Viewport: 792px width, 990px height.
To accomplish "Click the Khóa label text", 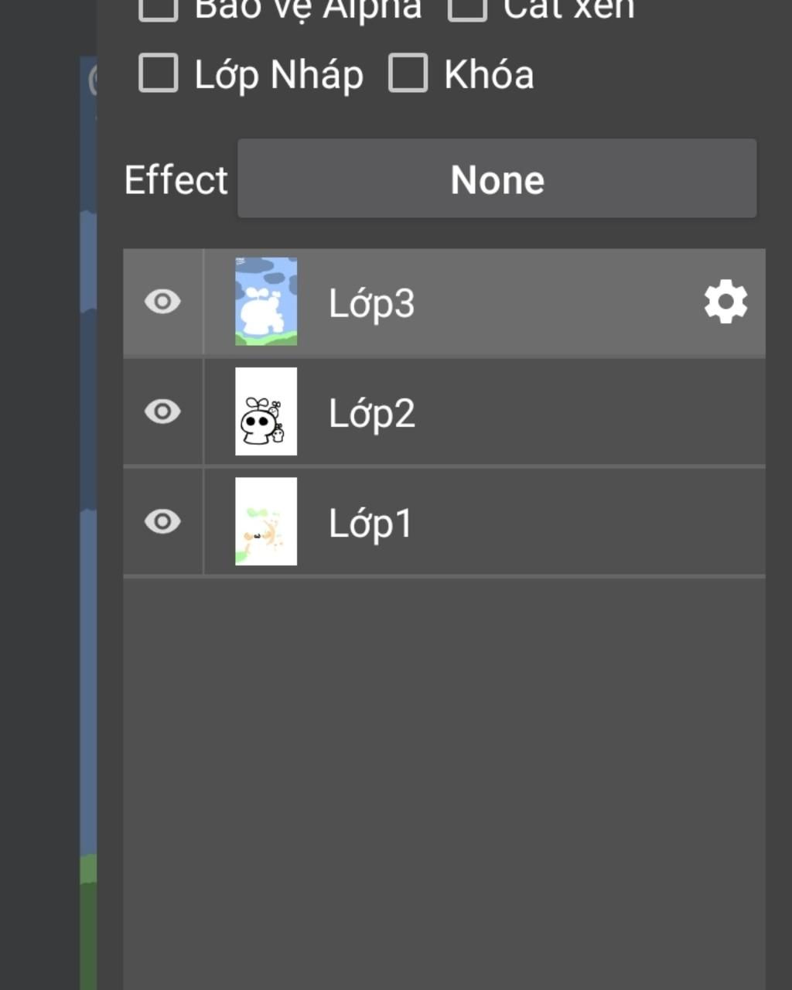I will click(x=489, y=75).
